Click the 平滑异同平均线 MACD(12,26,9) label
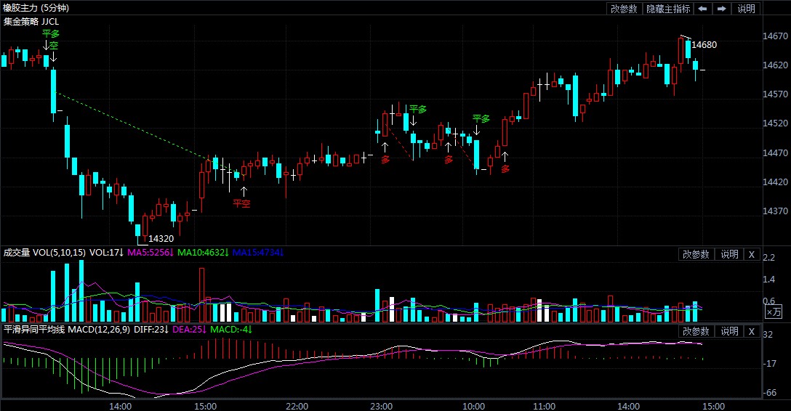 pyautogui.click(x=67, y=330)
